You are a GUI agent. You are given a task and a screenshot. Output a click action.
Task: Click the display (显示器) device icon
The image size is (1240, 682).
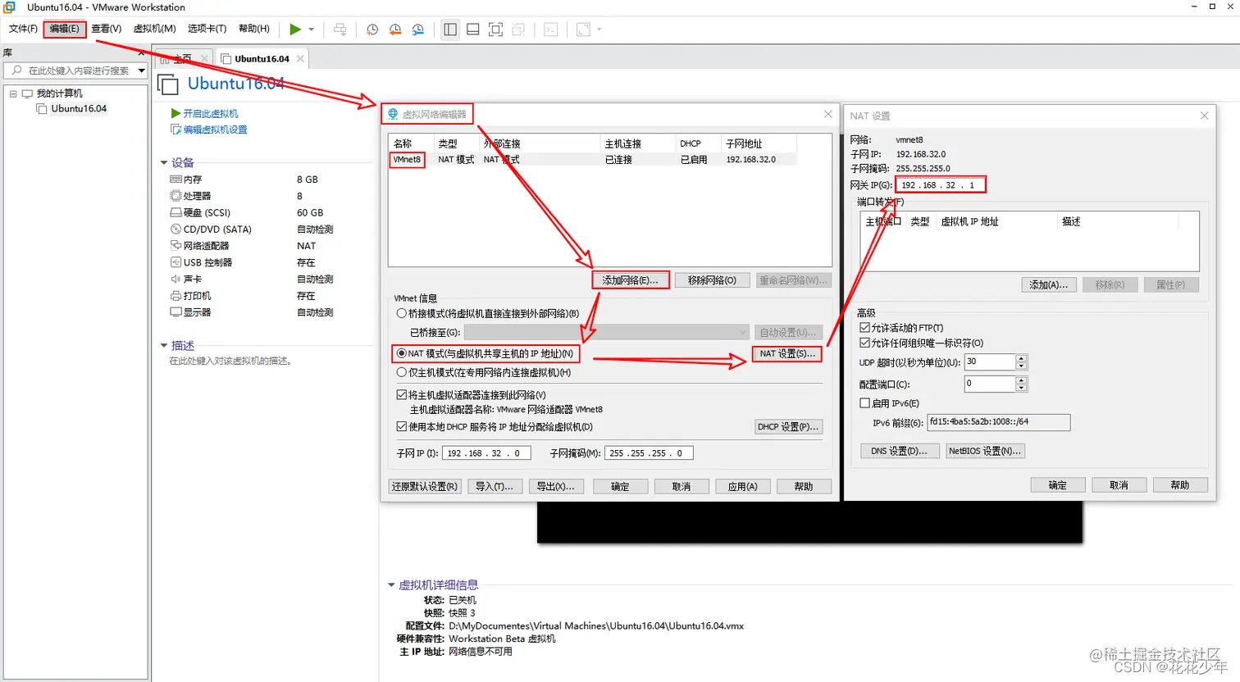tap(176, 312)
